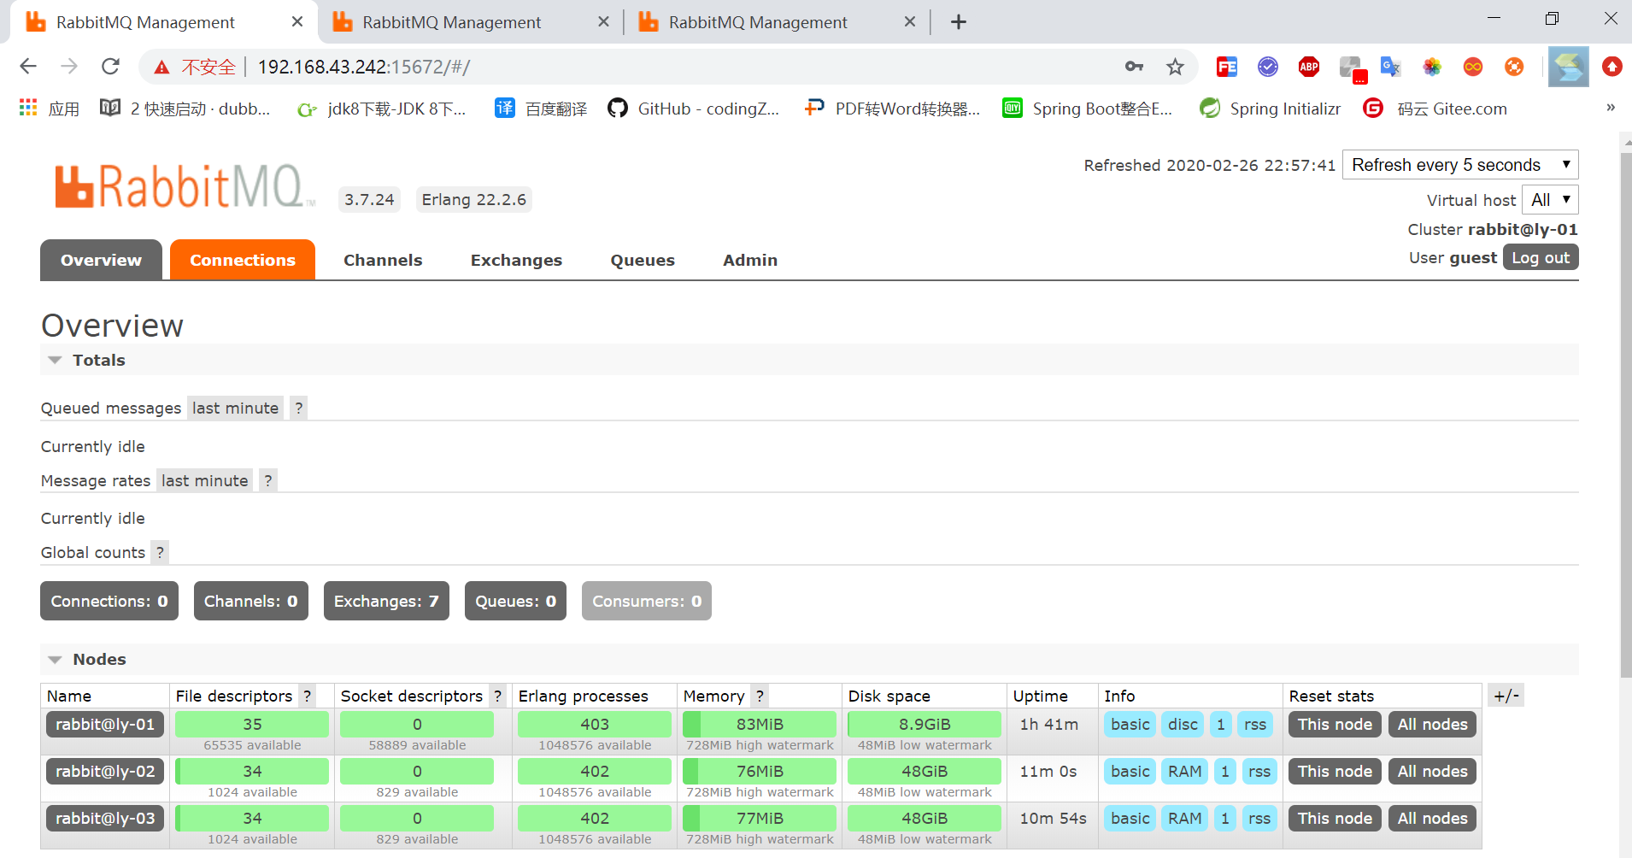Go back with the browser back arrow

point(28,67)
